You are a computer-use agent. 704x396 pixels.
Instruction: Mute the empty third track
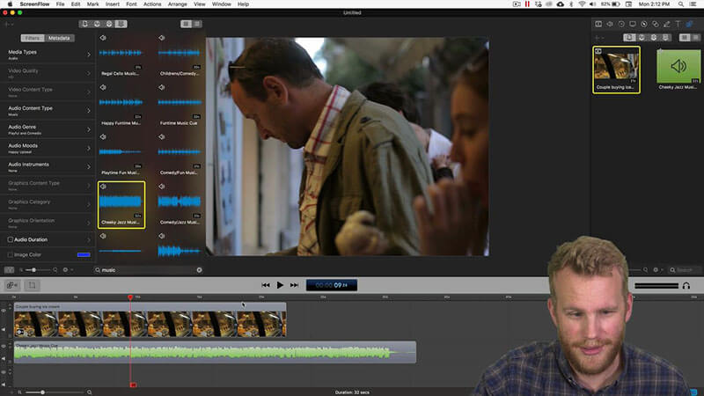tap(4, 385)
